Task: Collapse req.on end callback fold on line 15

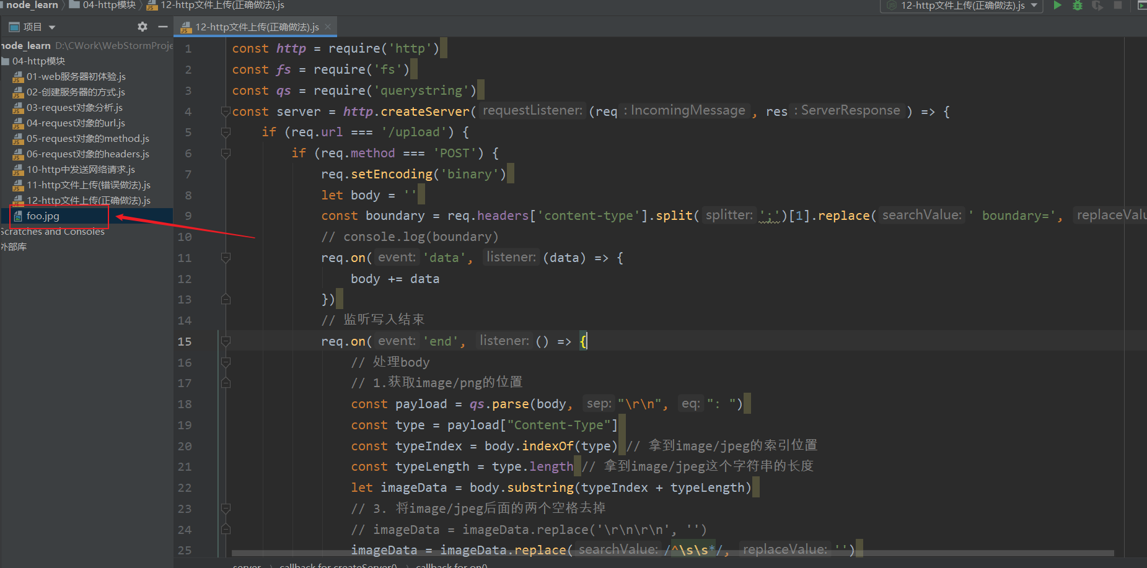Action: coord(226,341)
